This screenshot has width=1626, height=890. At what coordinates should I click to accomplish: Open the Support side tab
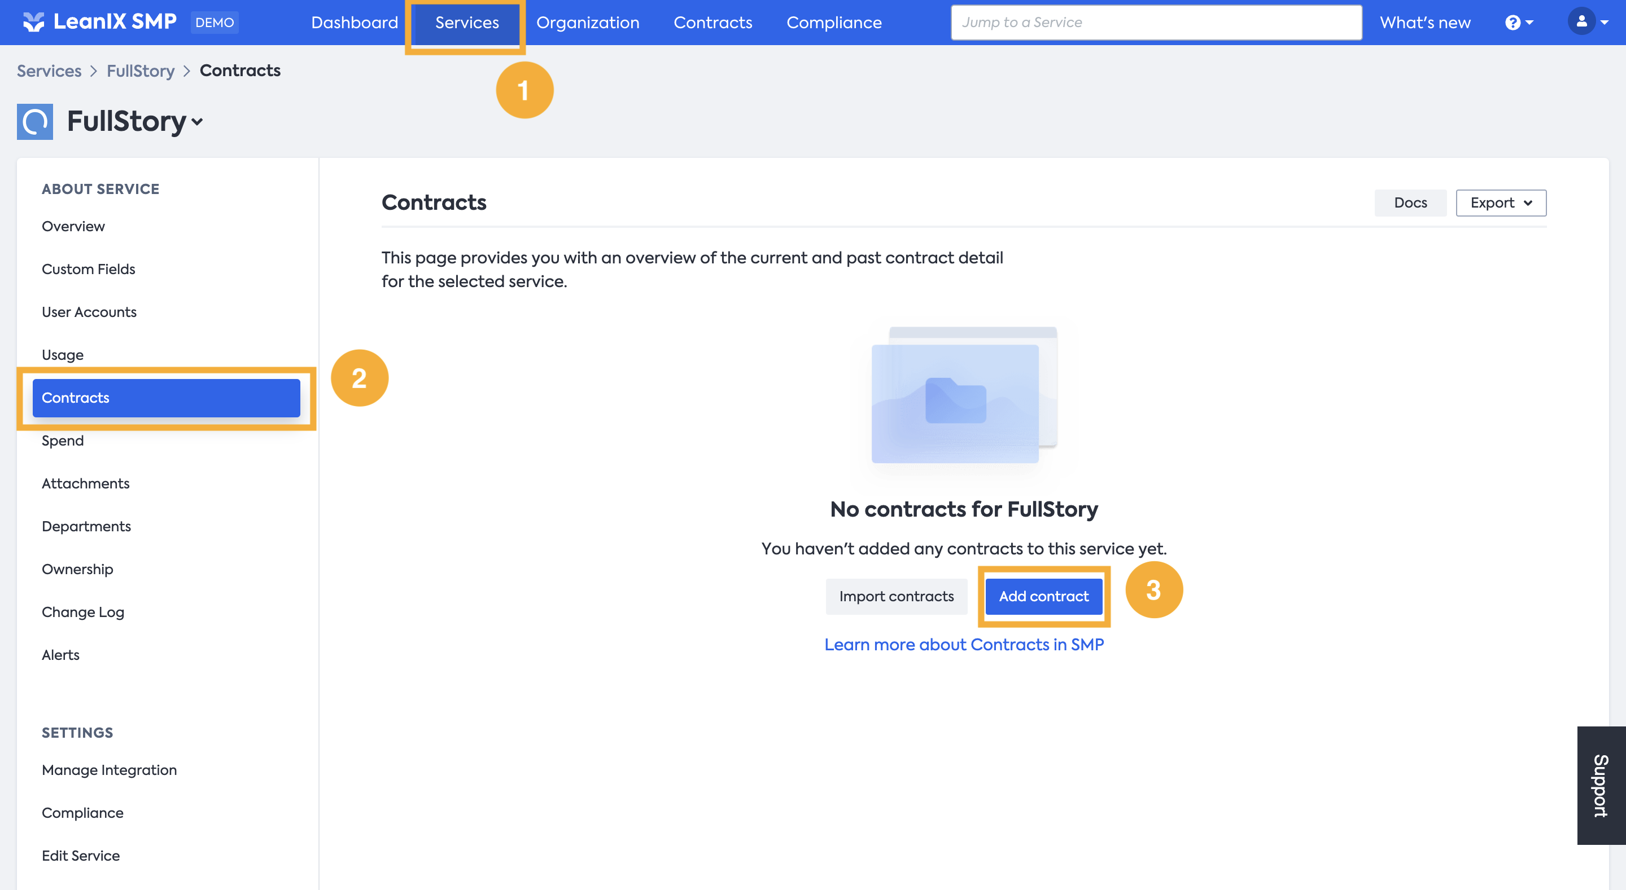coord(1601,785)
